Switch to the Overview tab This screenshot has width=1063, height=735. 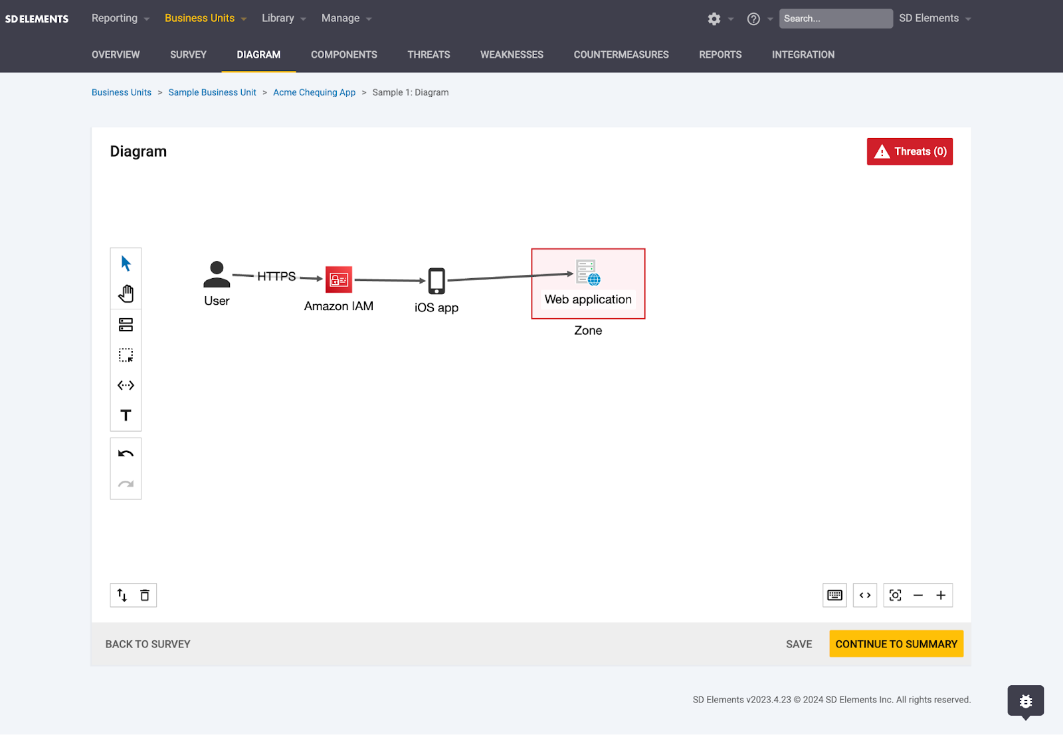[116, 54]
